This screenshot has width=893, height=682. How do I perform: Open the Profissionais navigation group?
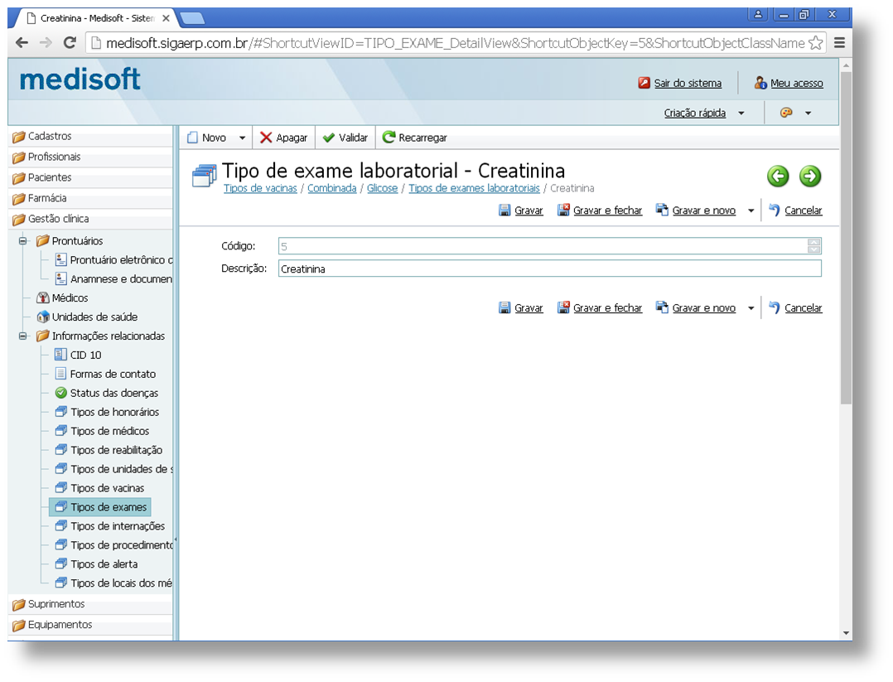click(x=90, y=157)
